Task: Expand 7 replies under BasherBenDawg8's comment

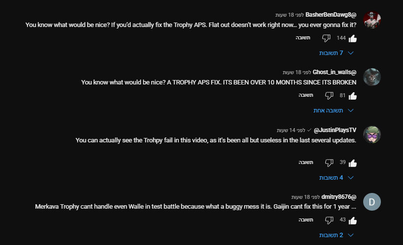Action: (x=337, y=53)
